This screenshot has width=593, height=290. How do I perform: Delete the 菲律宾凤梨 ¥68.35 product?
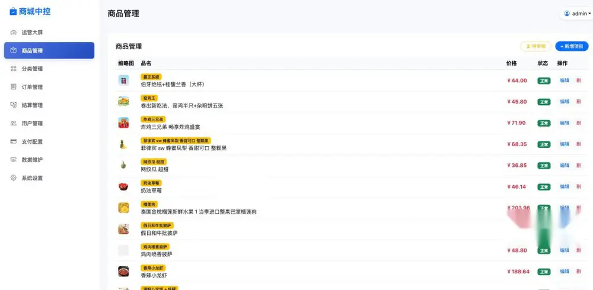coord(579,144)
